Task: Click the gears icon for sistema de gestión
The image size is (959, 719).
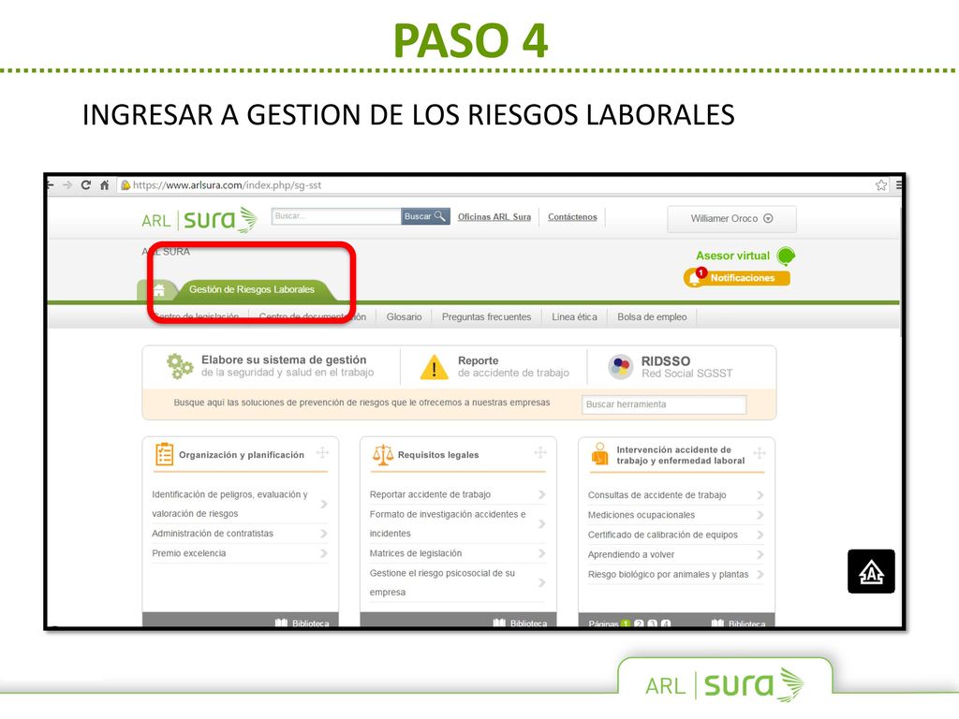Action: point(179,366)
